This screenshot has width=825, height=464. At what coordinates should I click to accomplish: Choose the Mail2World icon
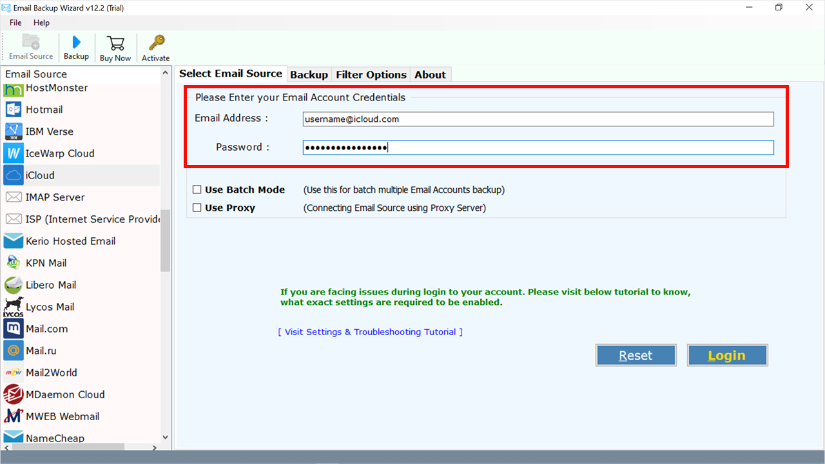(x=14, y=372)
